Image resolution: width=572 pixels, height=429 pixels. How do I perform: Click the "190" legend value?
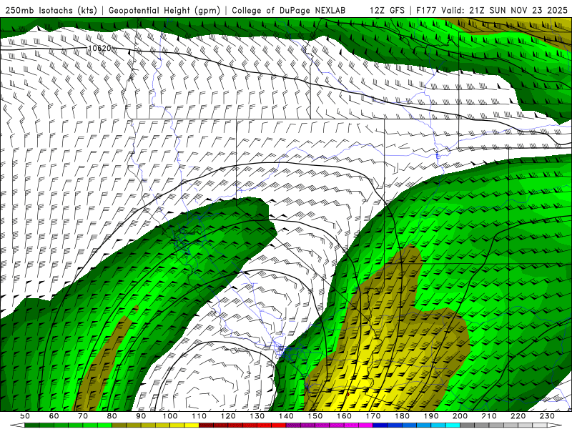[x=431, y=416]
